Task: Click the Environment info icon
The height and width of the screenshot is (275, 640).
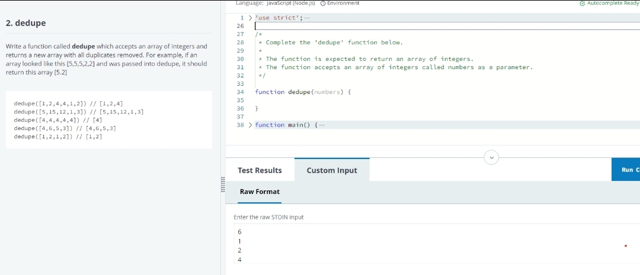Action: [x=323, y=4]
